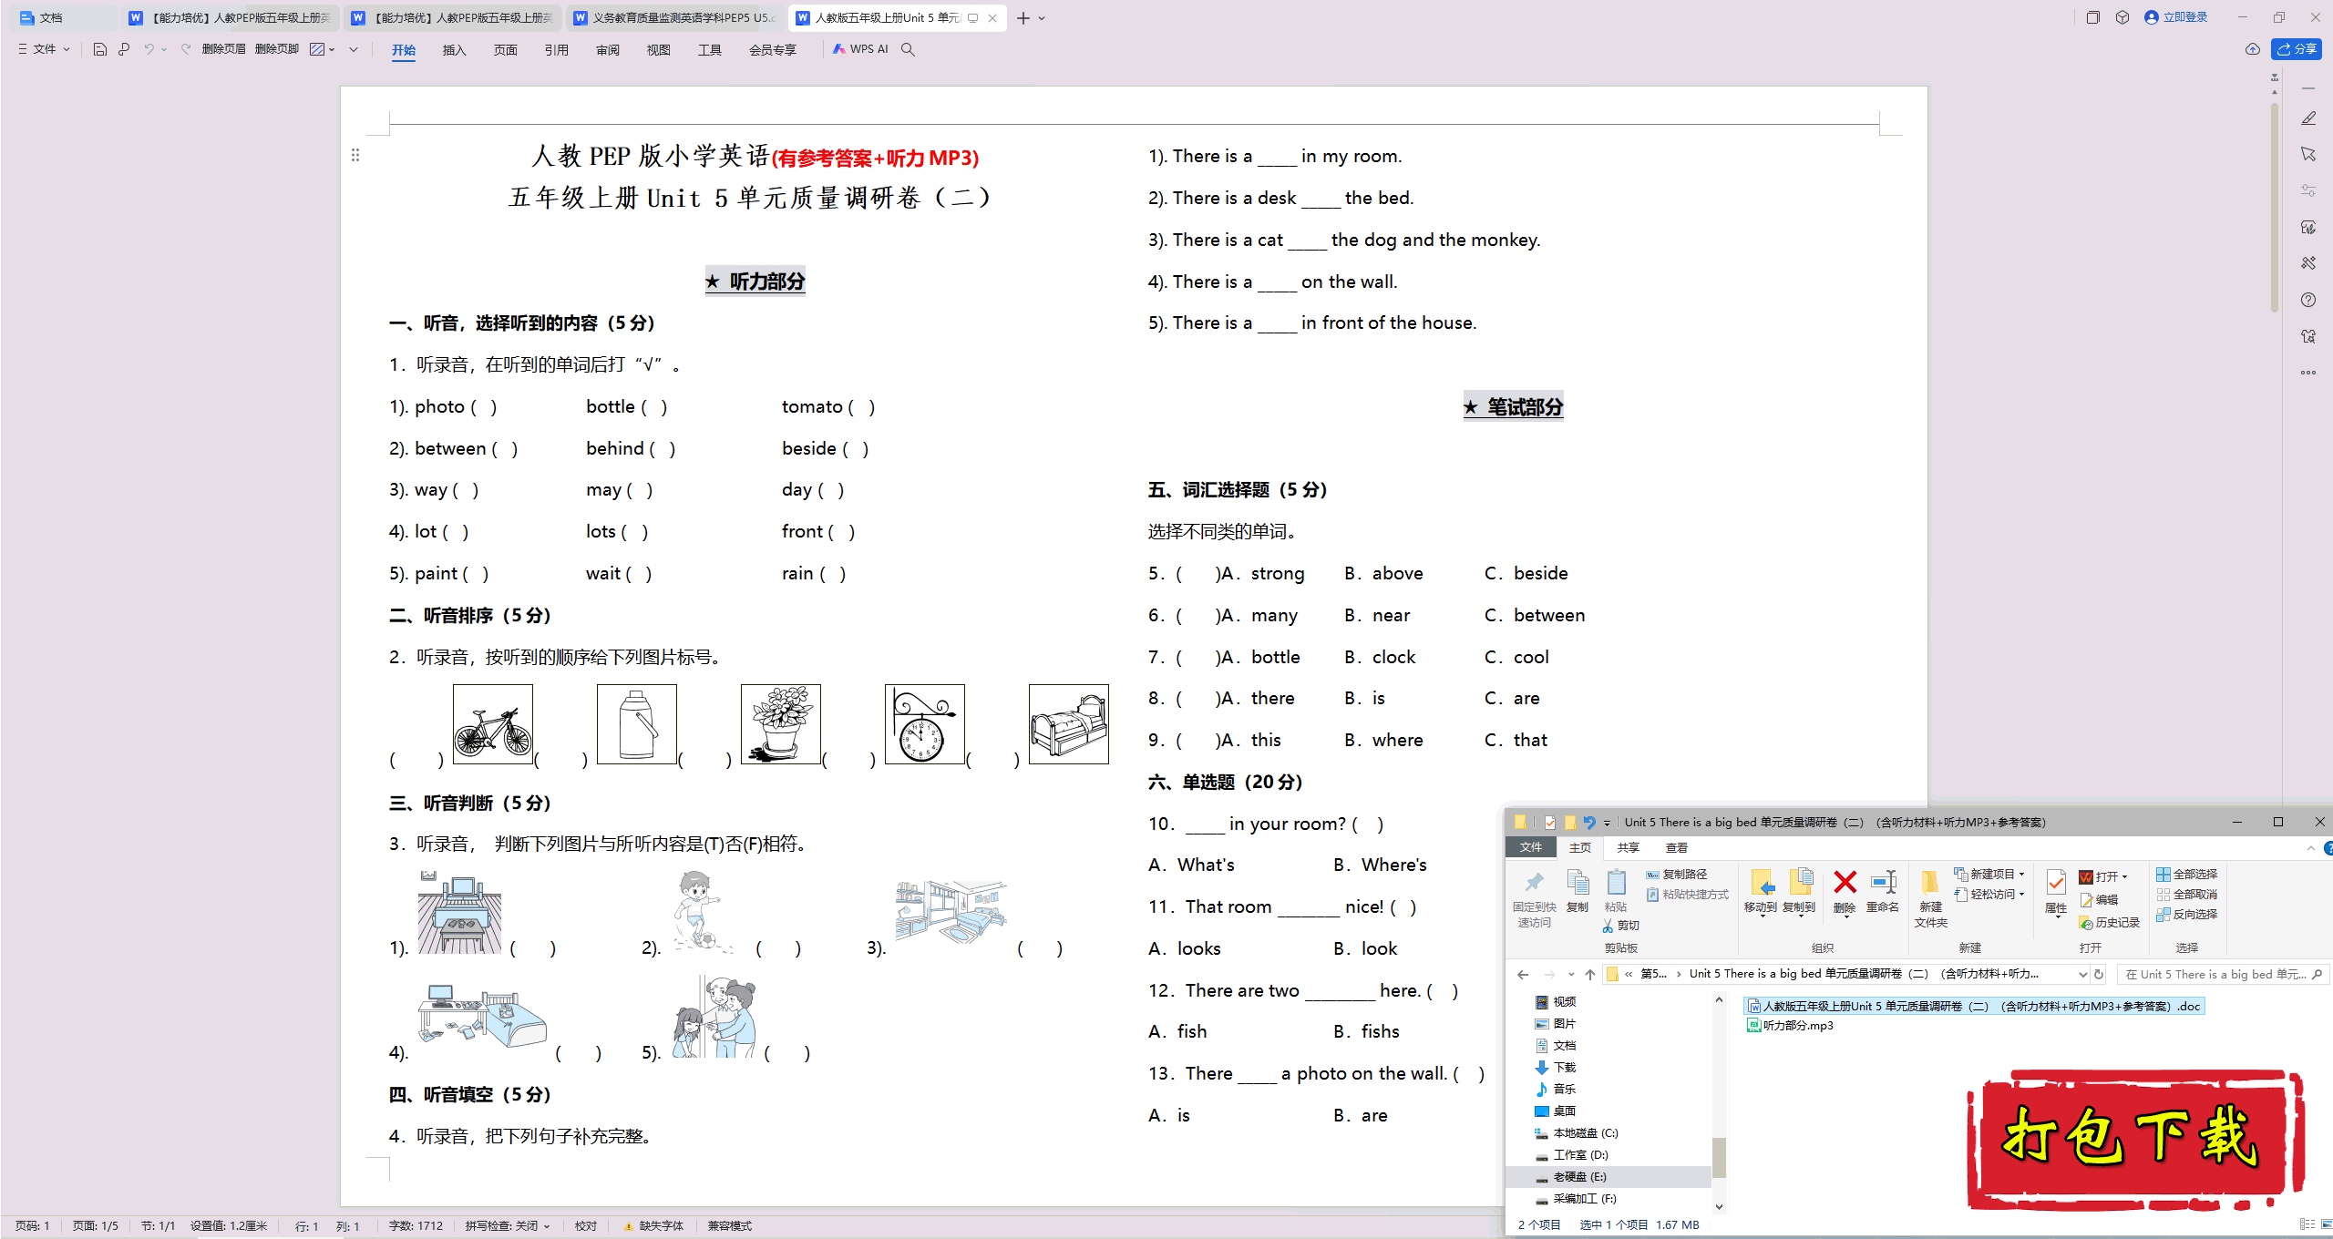Switch to the Page ribbon tab
The width and height of the screenshot is (2333, 1239).
click(506, 50)
